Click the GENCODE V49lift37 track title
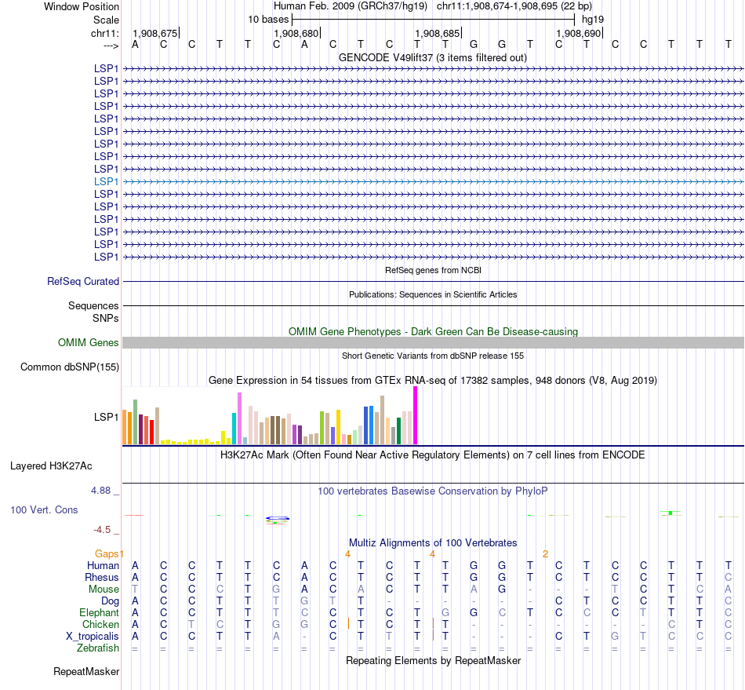Image resolution: width=745 pixels, height=690 pixels. pyautogui.click(x=432, y=58)
